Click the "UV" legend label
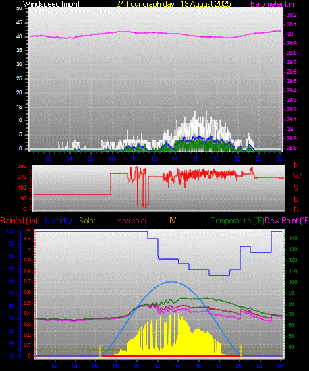The image size is (309, 371). [x=171, y=221]
